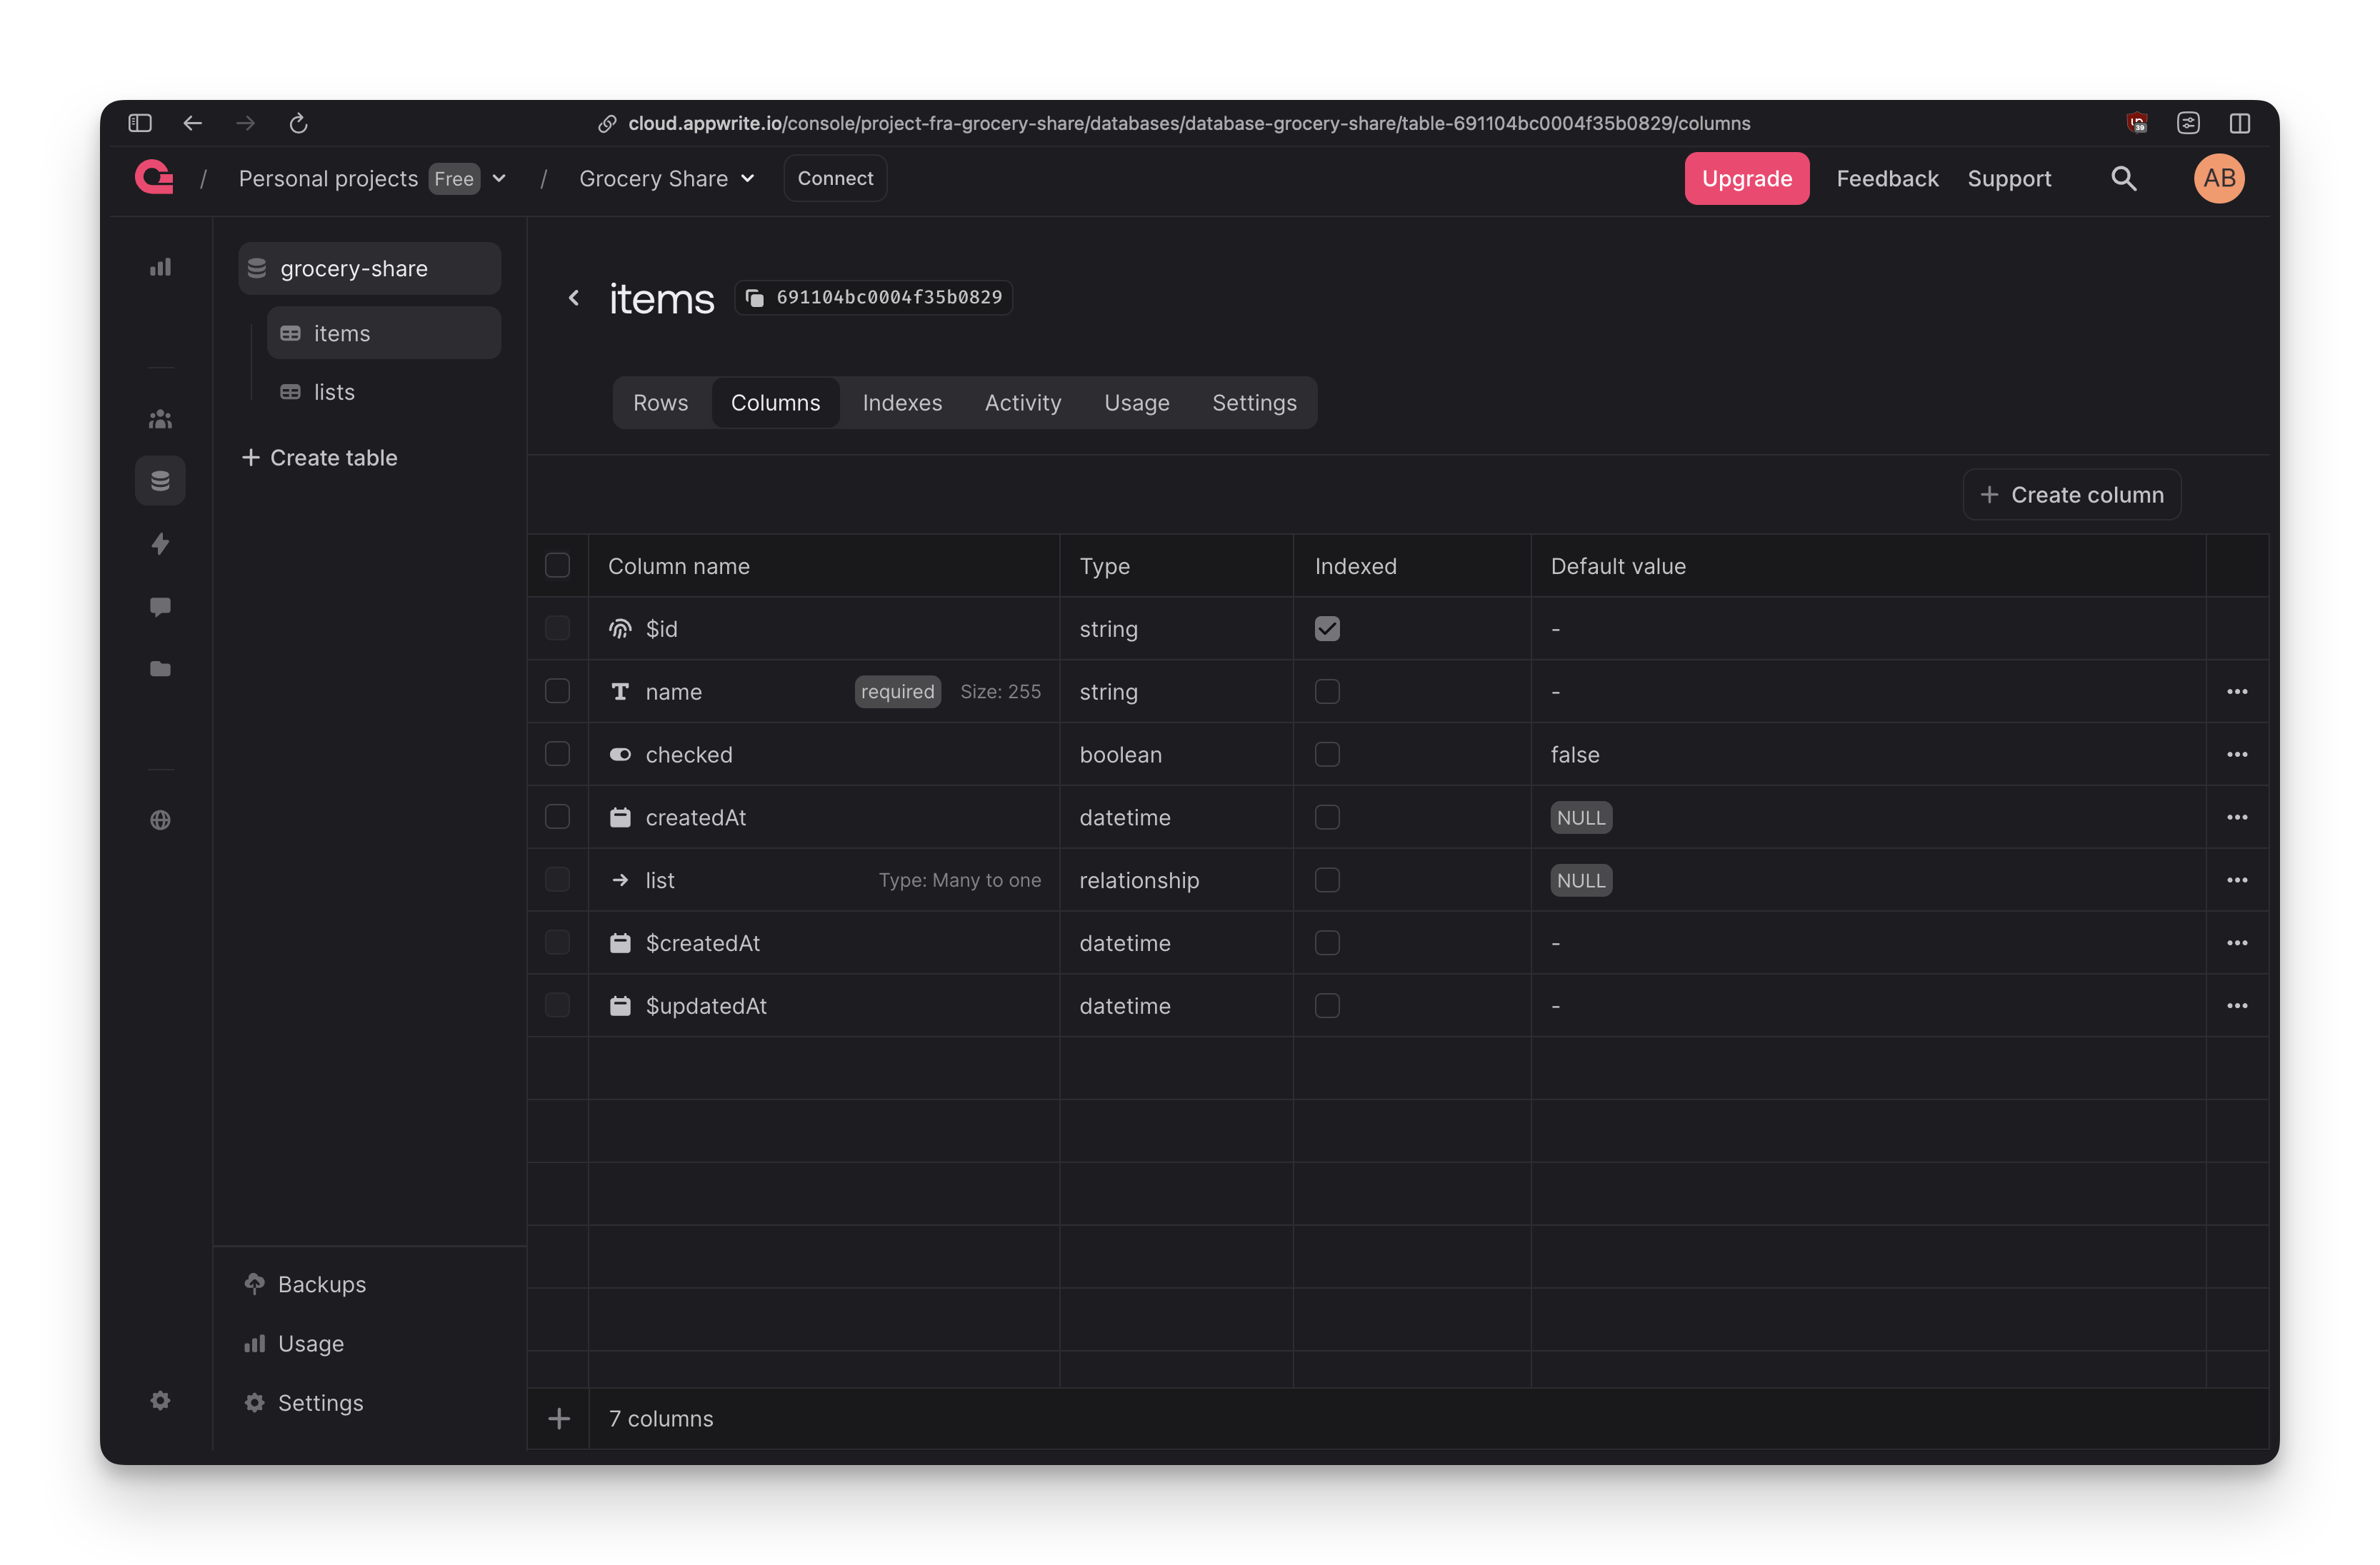Image resolution: width=2380 pixels, height=1565 pixels.
Task: Open project Settings via the gear icon
Action: pyautogui.click(x=160, y=1400)
